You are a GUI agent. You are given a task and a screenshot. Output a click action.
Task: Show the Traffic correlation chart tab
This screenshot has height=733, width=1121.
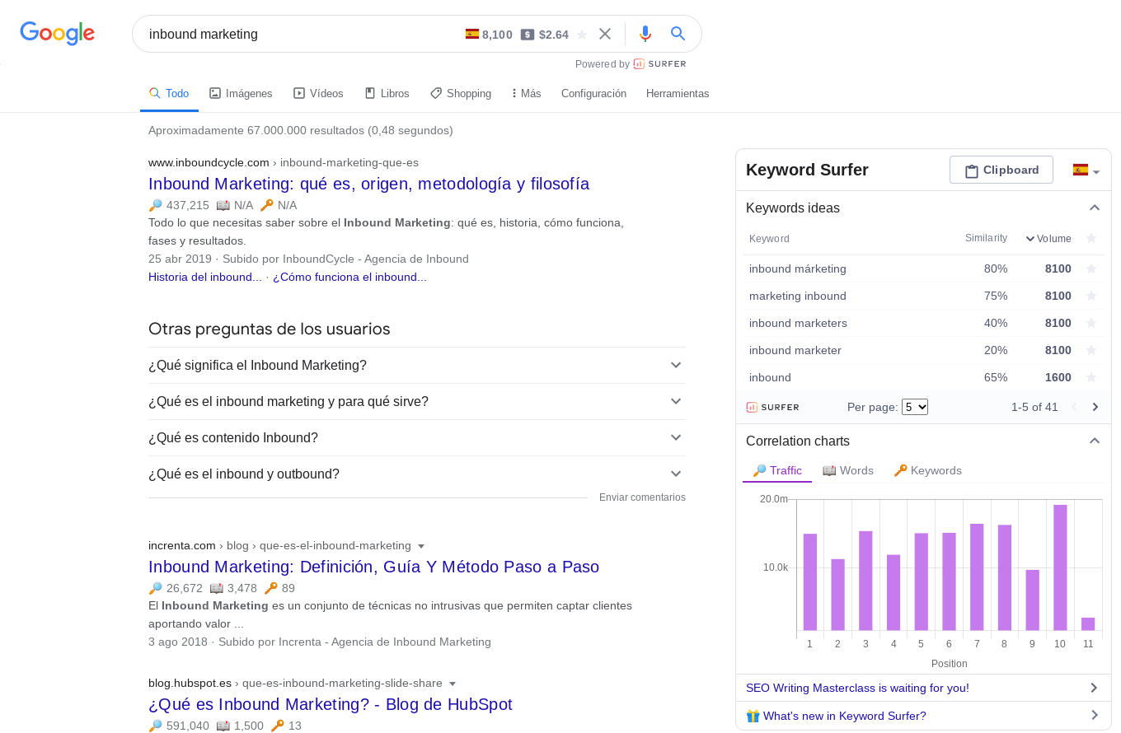tap(777, 470)
